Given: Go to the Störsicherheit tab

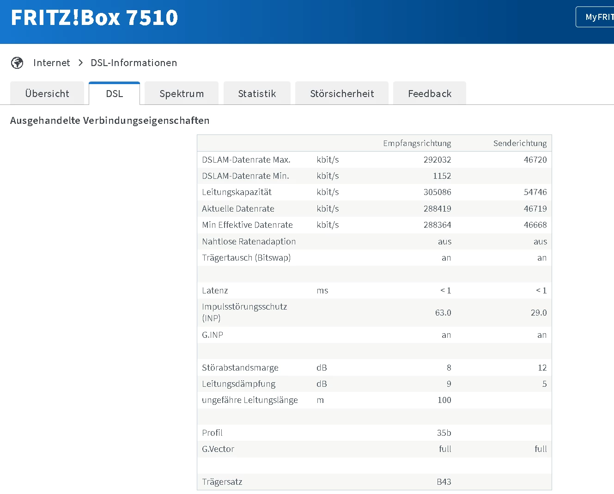Looking at the screenshot, I should pyautogui.click(x=342, y=93).
